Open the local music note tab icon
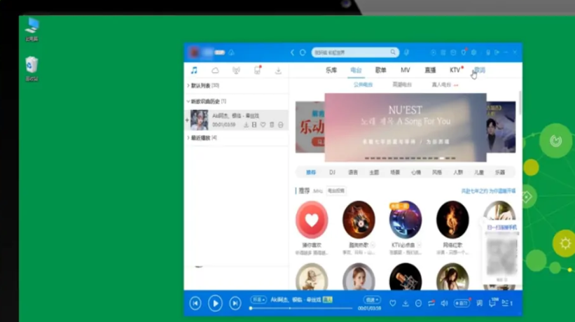 (194, 70)
